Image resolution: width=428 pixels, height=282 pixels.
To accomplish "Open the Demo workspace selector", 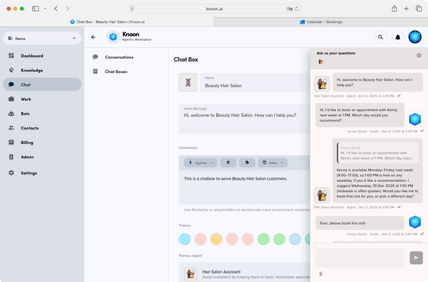I will 42,39.
